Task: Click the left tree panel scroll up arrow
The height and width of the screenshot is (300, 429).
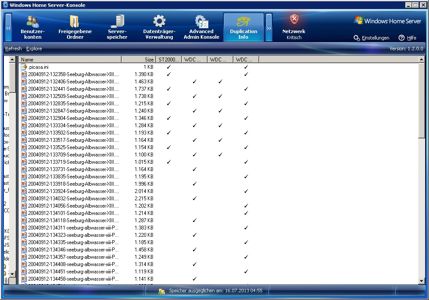Action: coord(12,59)
